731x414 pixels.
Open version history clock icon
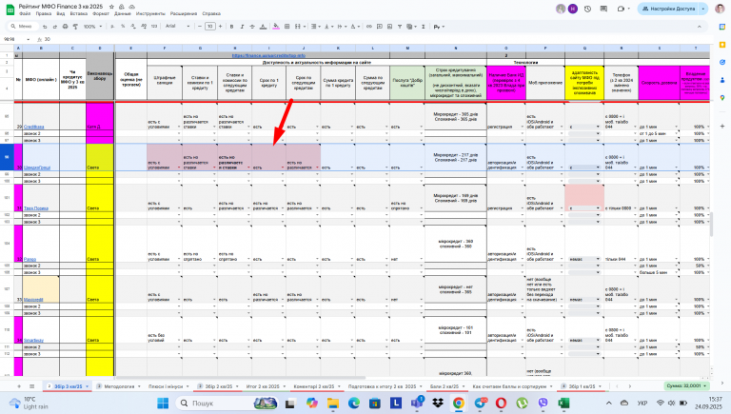point(587,9)
